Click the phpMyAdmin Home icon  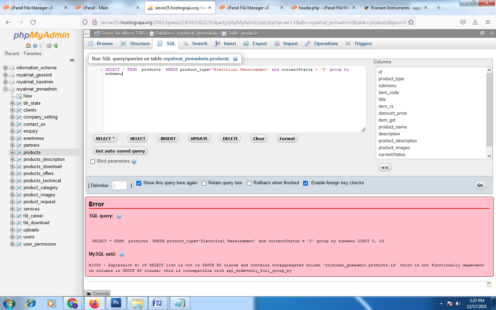tap(28, 45)
